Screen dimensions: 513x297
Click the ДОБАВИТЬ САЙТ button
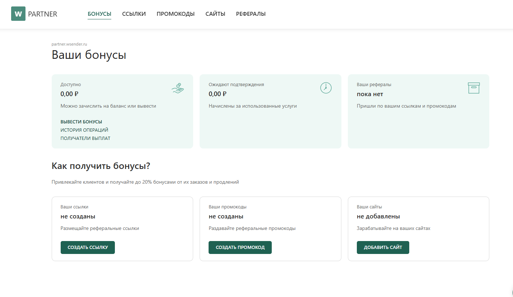click(x=383, y=247)
